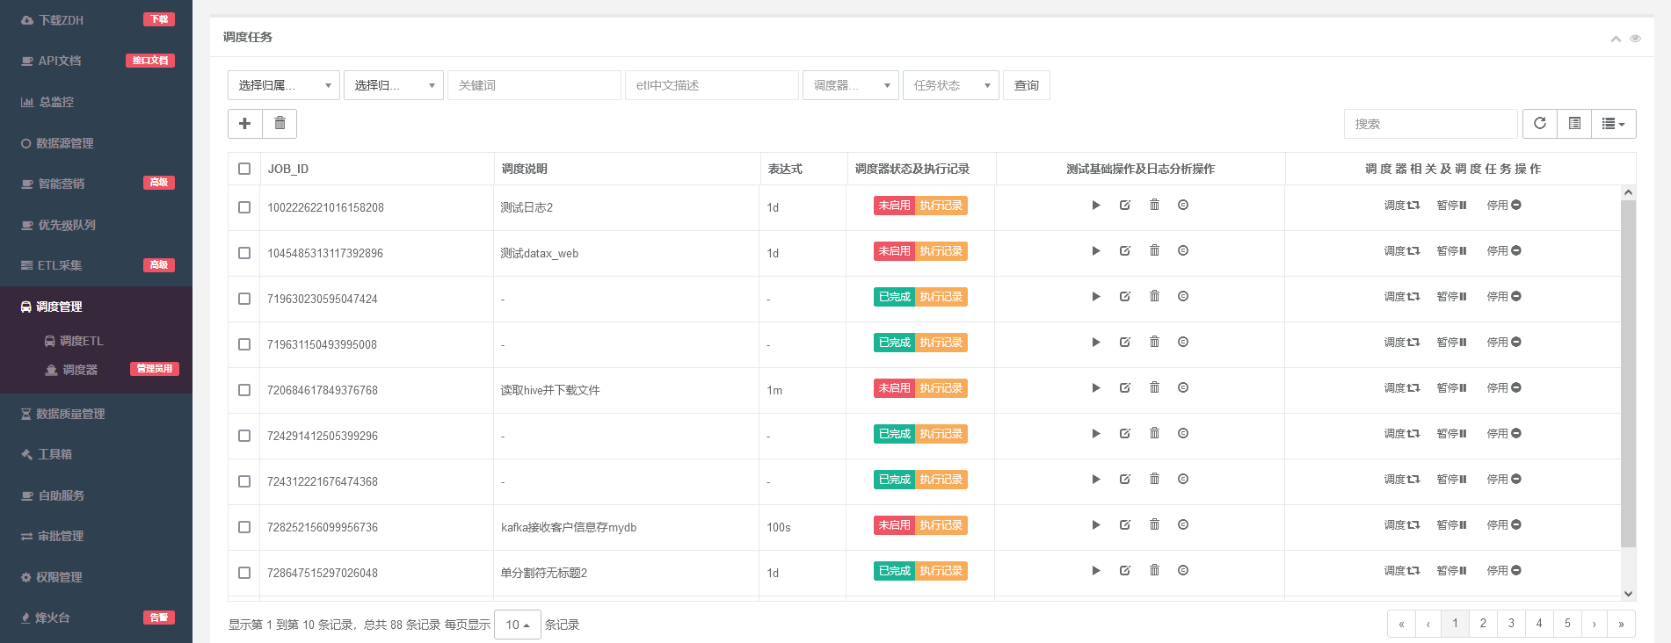Screen dimensions: 1671x643
Task: Click the table vertical scrollbar thumb
Action: (1628, 373)
